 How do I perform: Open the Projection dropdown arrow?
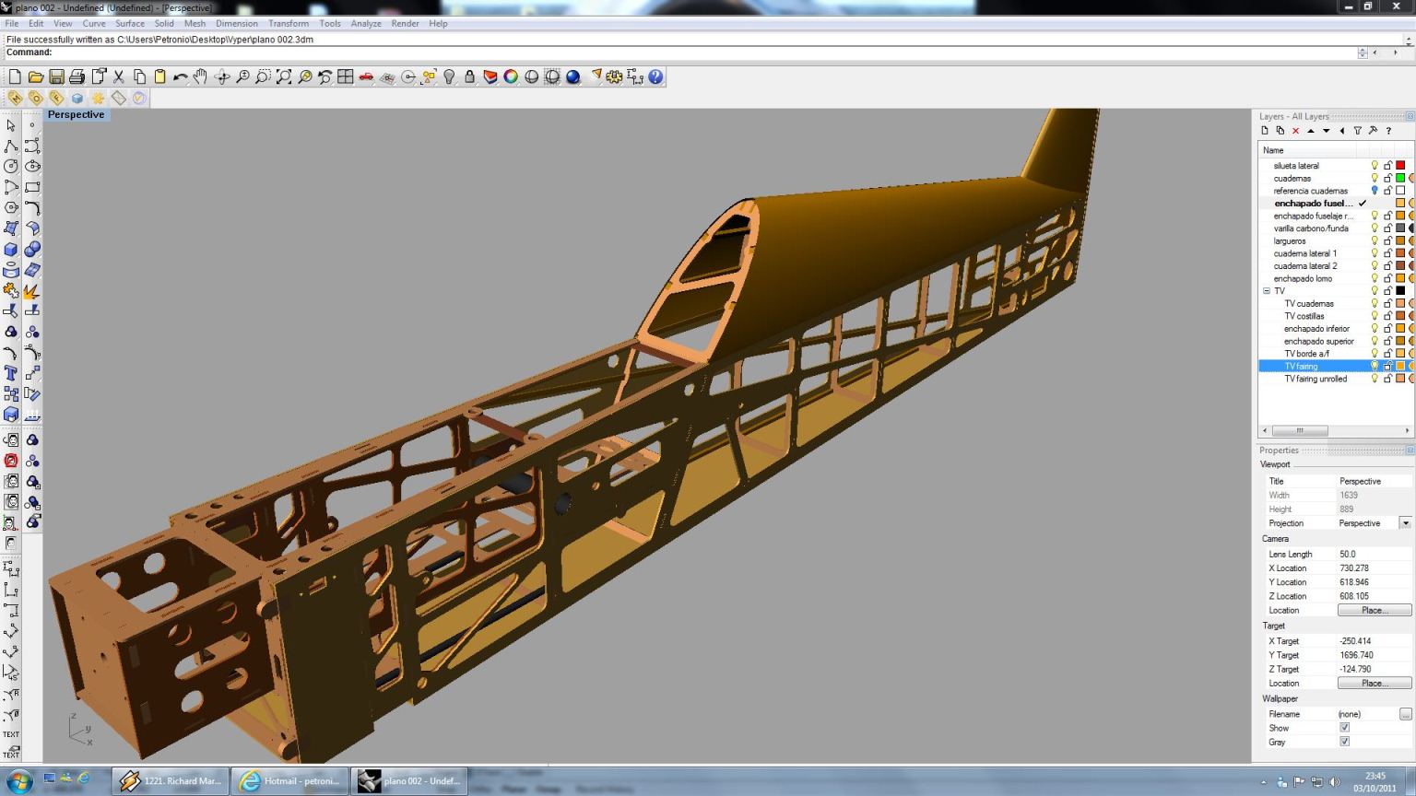1405,523
